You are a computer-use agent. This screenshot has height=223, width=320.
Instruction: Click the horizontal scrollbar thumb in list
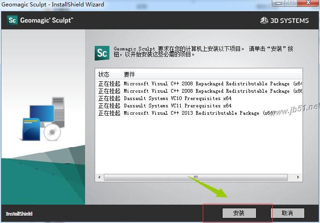pos(196,177)
